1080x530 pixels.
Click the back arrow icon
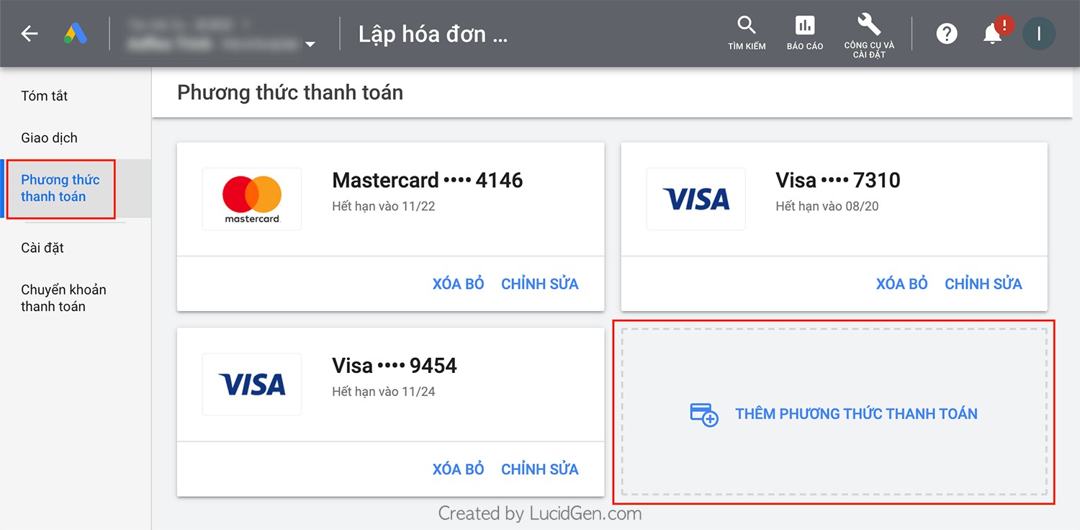tap(30, 33)
